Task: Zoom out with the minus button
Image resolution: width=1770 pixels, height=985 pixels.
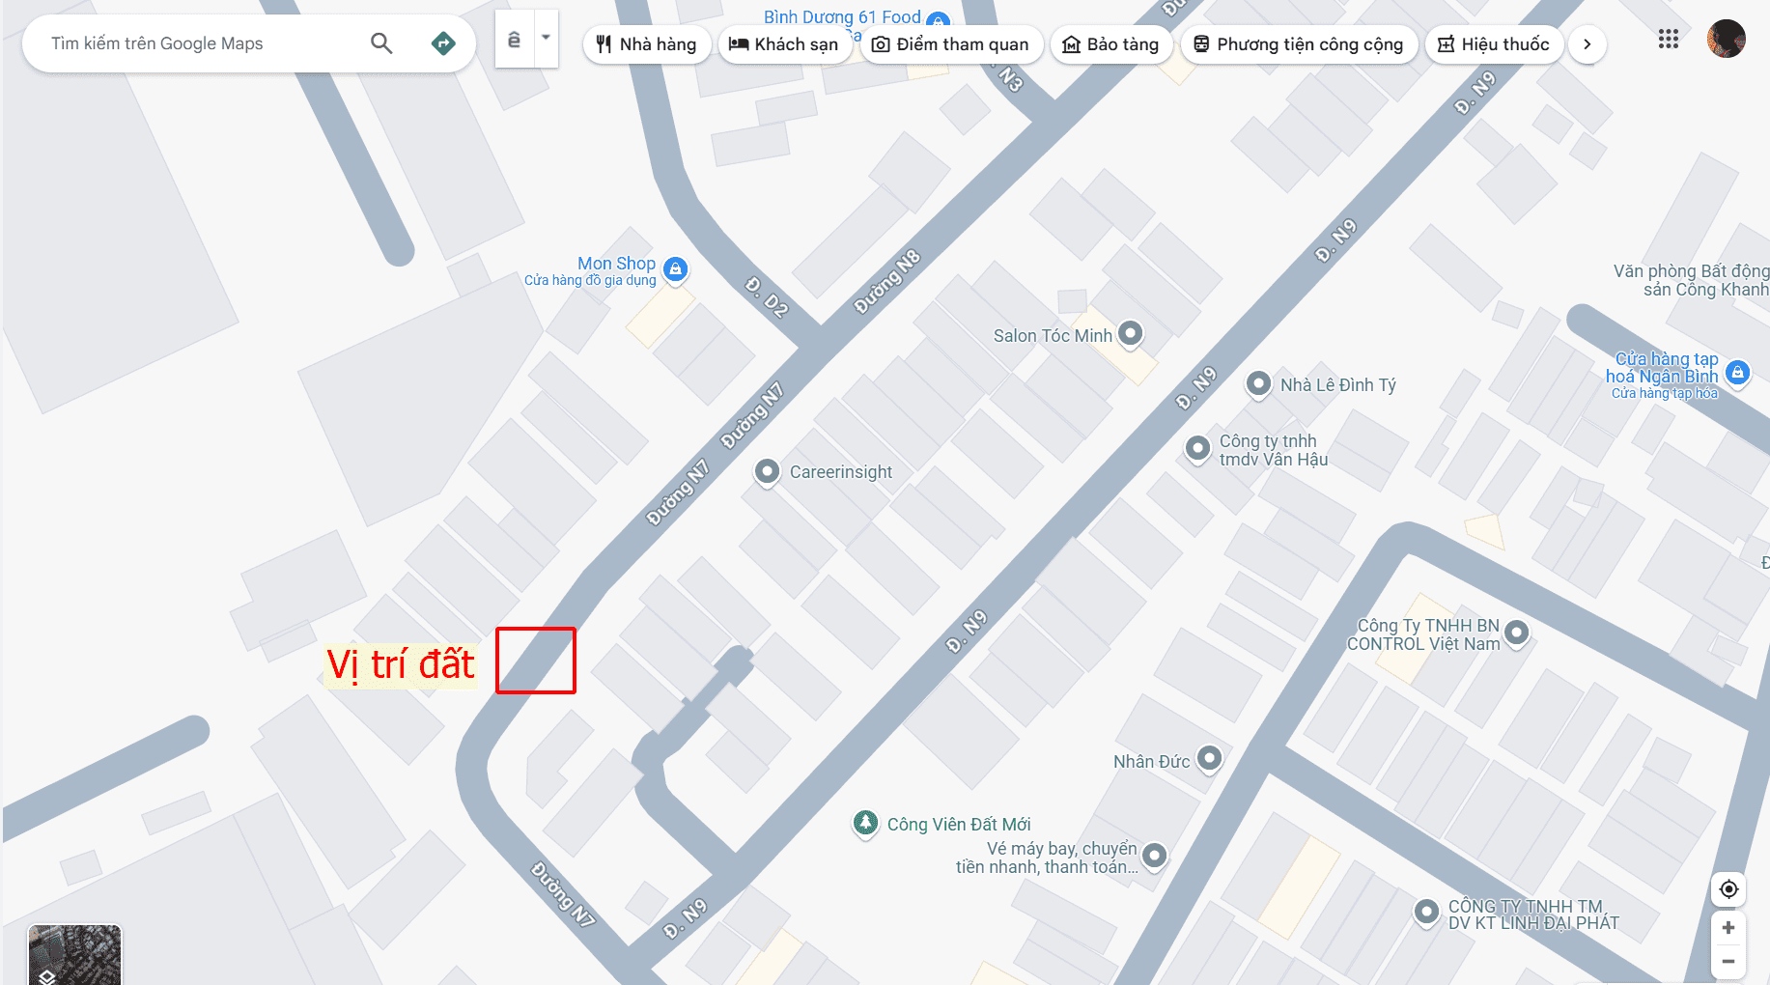Action: point(1728,962)
